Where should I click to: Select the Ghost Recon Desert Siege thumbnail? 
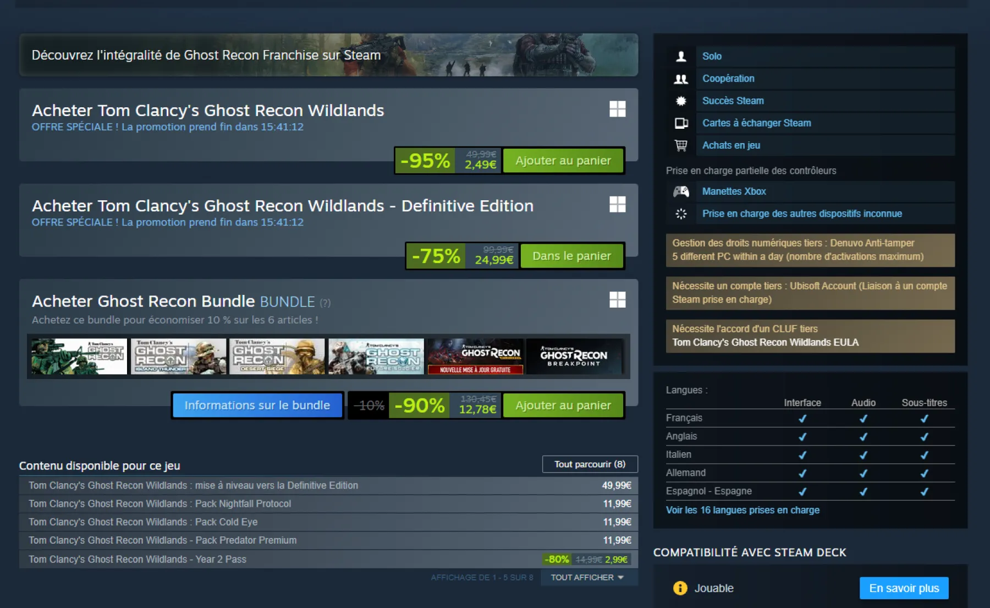coord(277,357)
